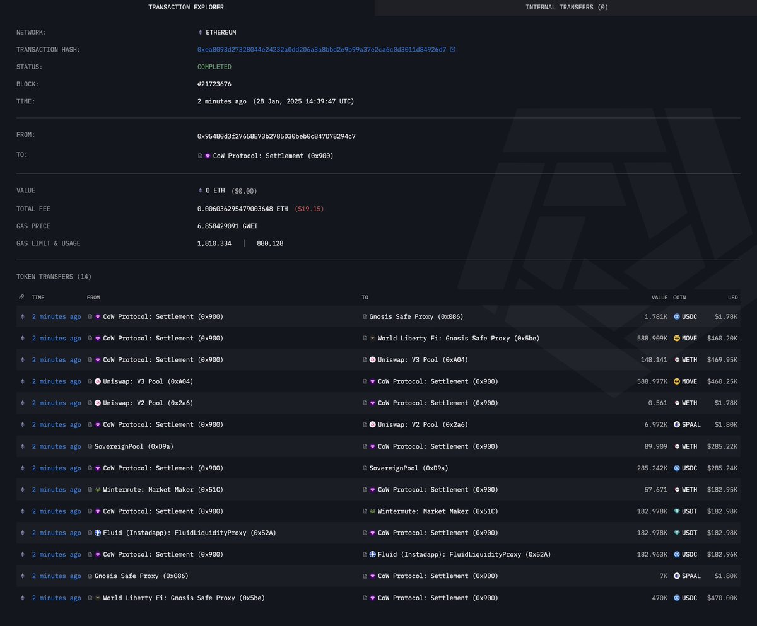
Task: Click the COMPLETED status text
Action: 214,67
